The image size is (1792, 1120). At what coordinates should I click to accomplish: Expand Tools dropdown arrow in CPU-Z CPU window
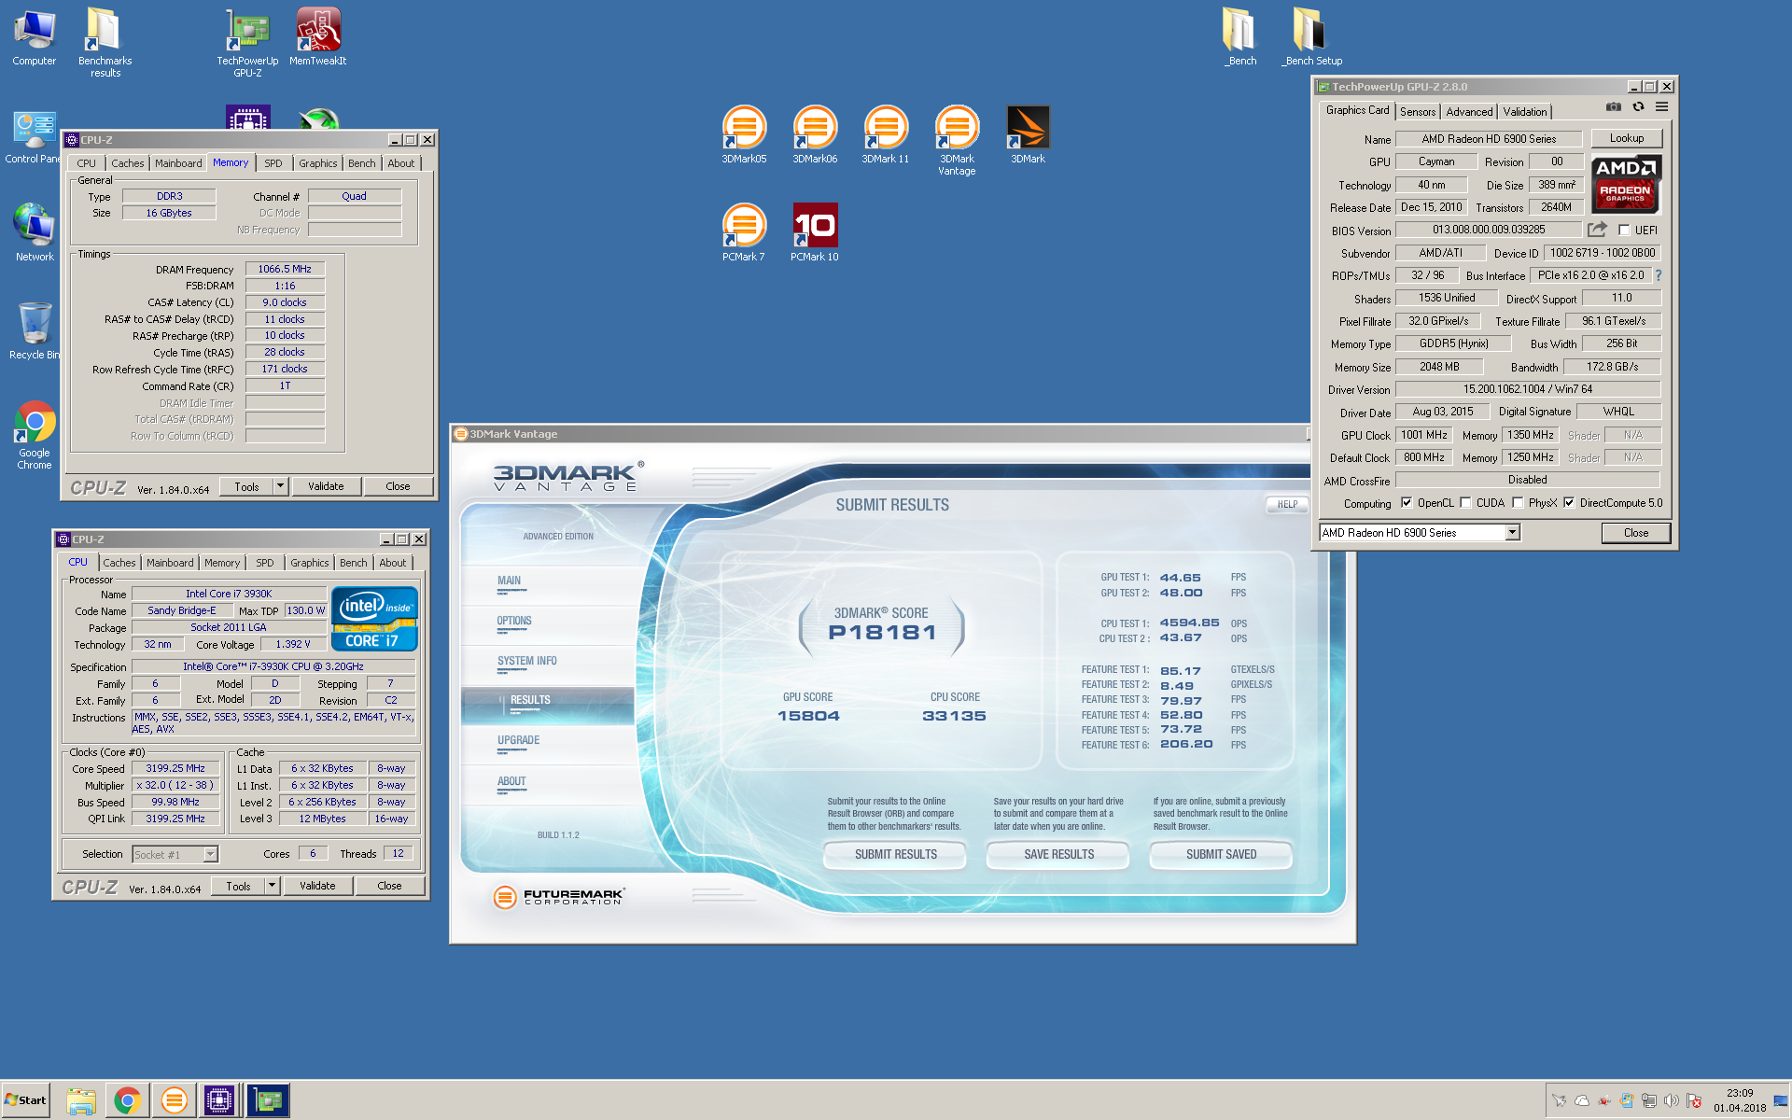[272, 886]
